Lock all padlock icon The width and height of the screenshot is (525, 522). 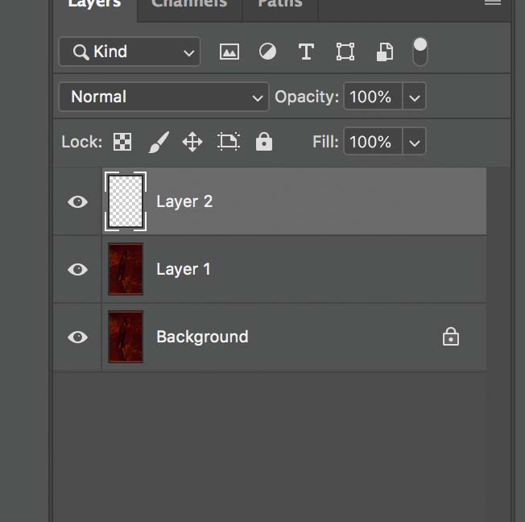[264, 142]
